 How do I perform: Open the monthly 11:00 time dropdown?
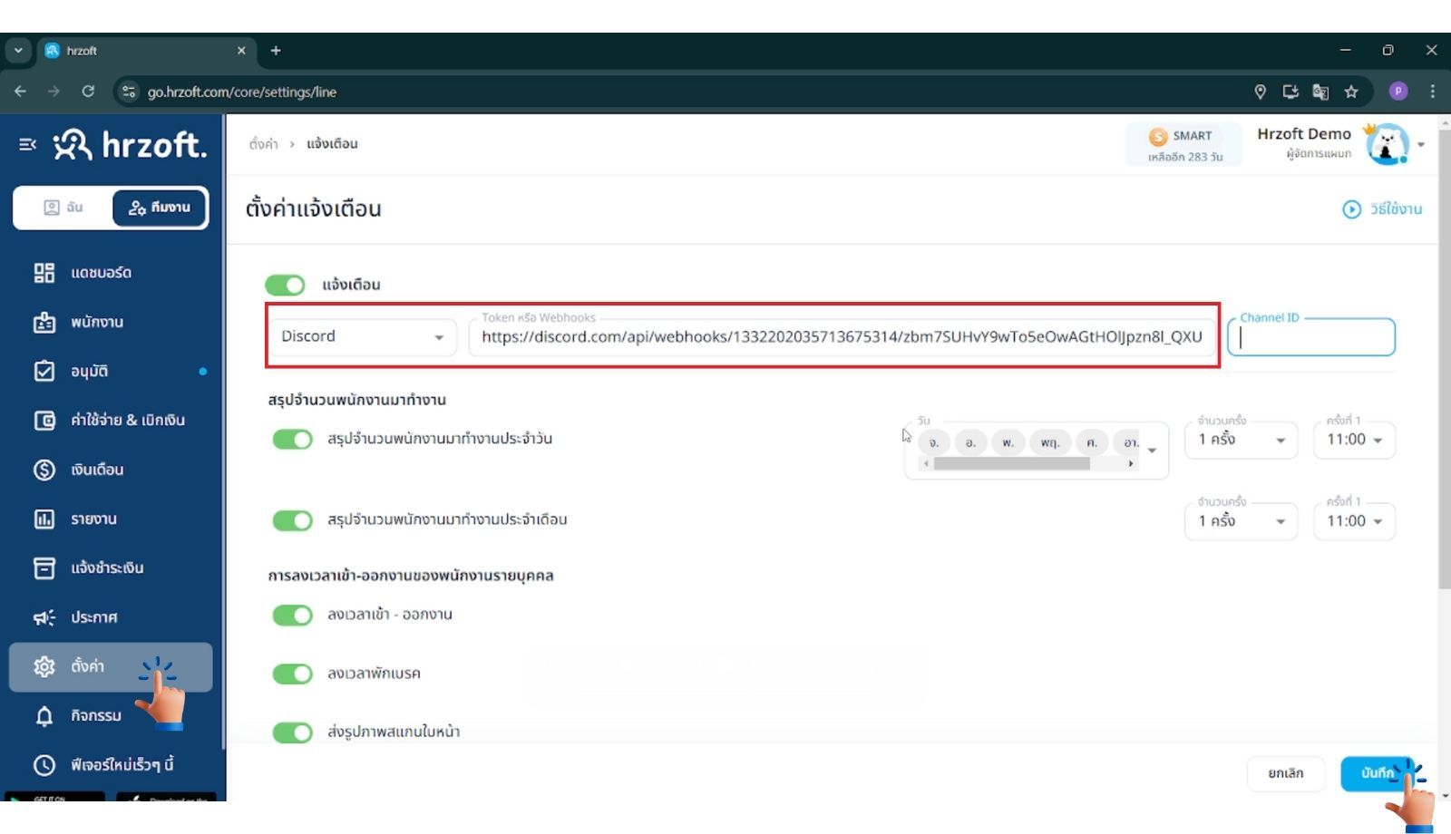tap(1354, 521)
